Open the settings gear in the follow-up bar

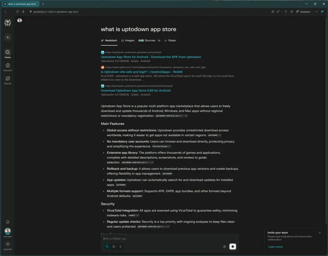click(x=224, y=246)
